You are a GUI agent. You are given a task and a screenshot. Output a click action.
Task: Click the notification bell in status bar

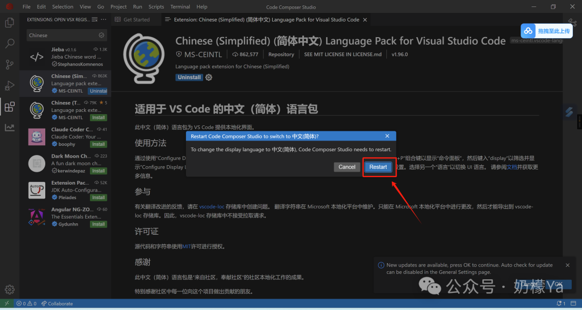coord(560,304)
